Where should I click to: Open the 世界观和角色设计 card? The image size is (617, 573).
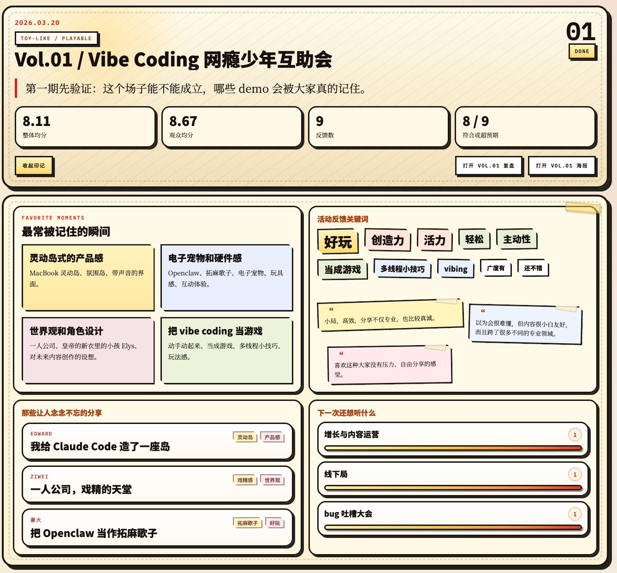tap(88, 351)
